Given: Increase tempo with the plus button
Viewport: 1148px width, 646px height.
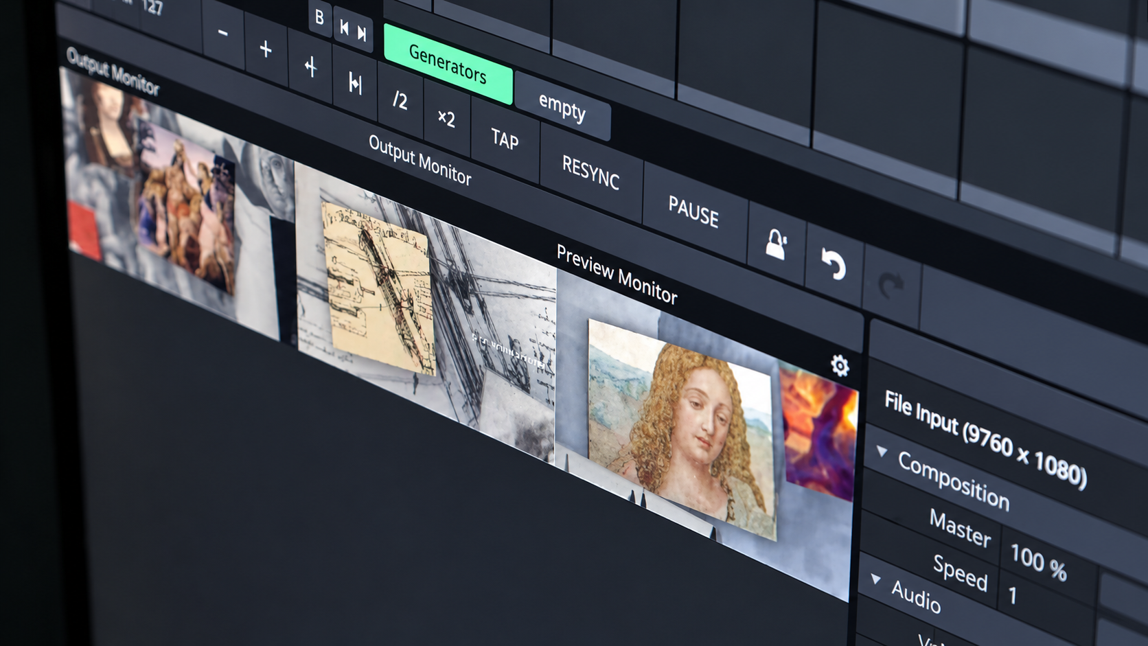Looking at the screenshot, I should (266, 49).
